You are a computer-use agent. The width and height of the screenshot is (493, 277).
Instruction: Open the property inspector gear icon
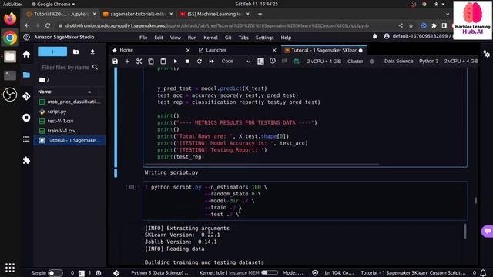486,54
